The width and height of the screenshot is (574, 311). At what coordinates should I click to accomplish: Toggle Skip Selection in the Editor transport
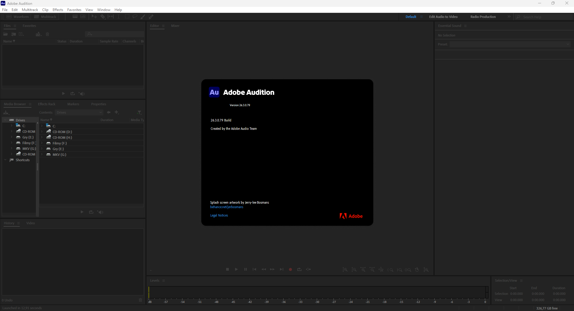tap(308, 269)
